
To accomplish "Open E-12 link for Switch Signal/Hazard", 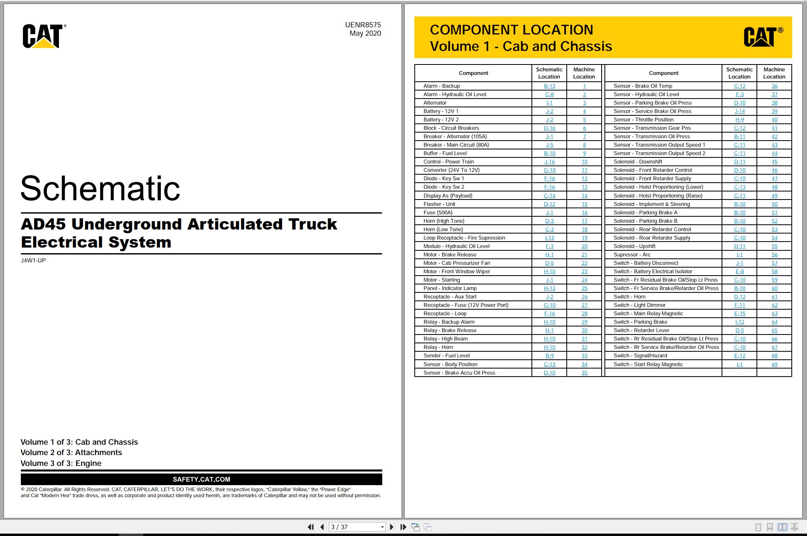I will (x=740, y=356).
